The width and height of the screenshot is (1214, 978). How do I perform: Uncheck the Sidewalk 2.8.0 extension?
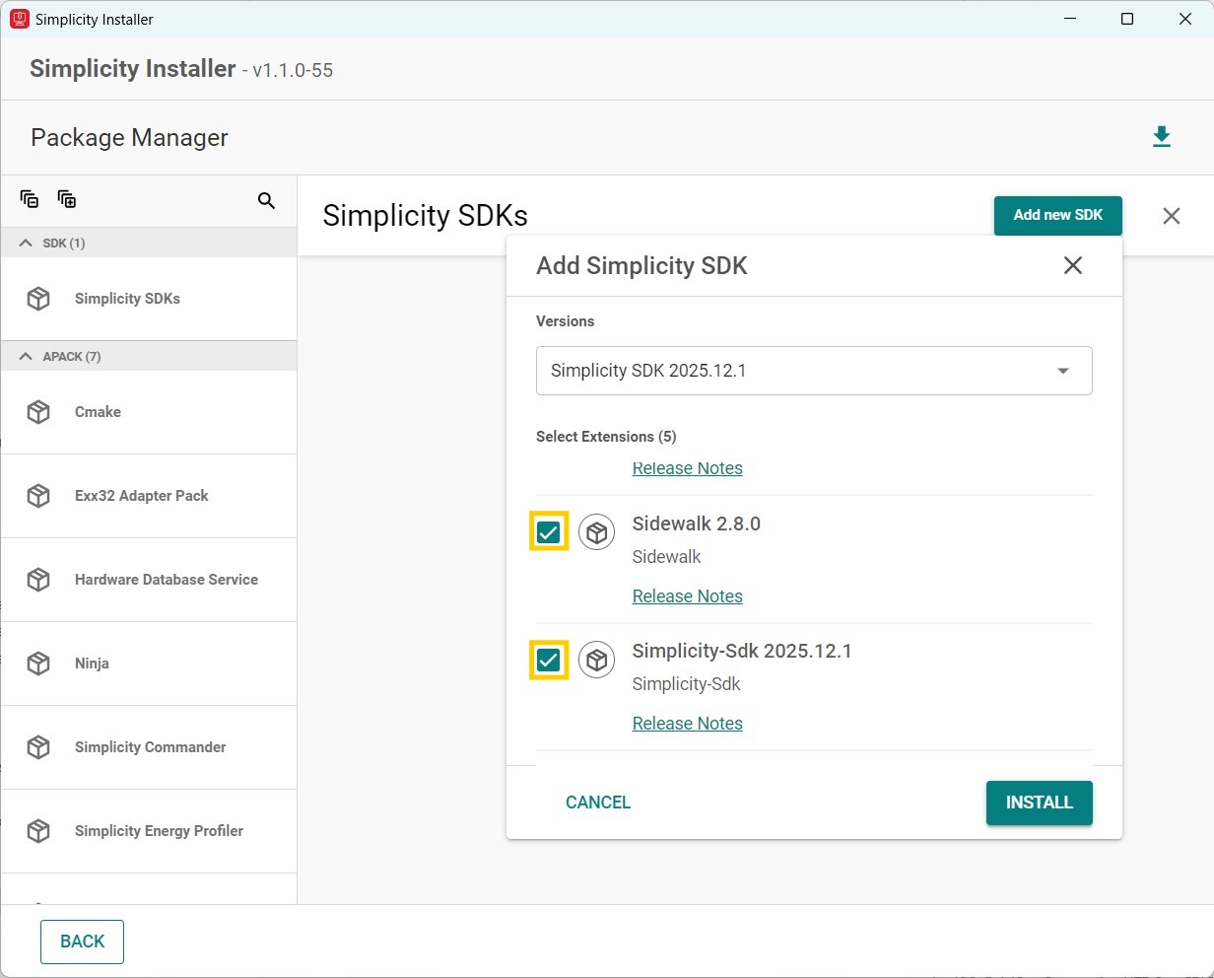(x=549, y=531)
